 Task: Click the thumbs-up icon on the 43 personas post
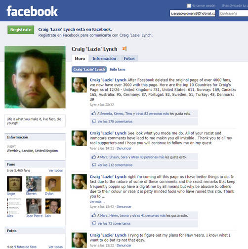pyautogui.click(x=94, y=157)
